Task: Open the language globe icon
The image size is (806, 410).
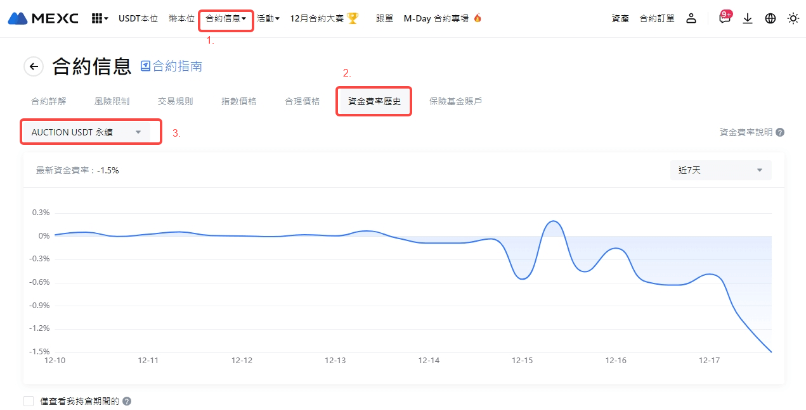Action: click(x=770, y=18)
